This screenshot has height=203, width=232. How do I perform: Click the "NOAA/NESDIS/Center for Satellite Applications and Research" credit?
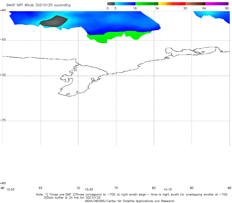tap(129, 201)
